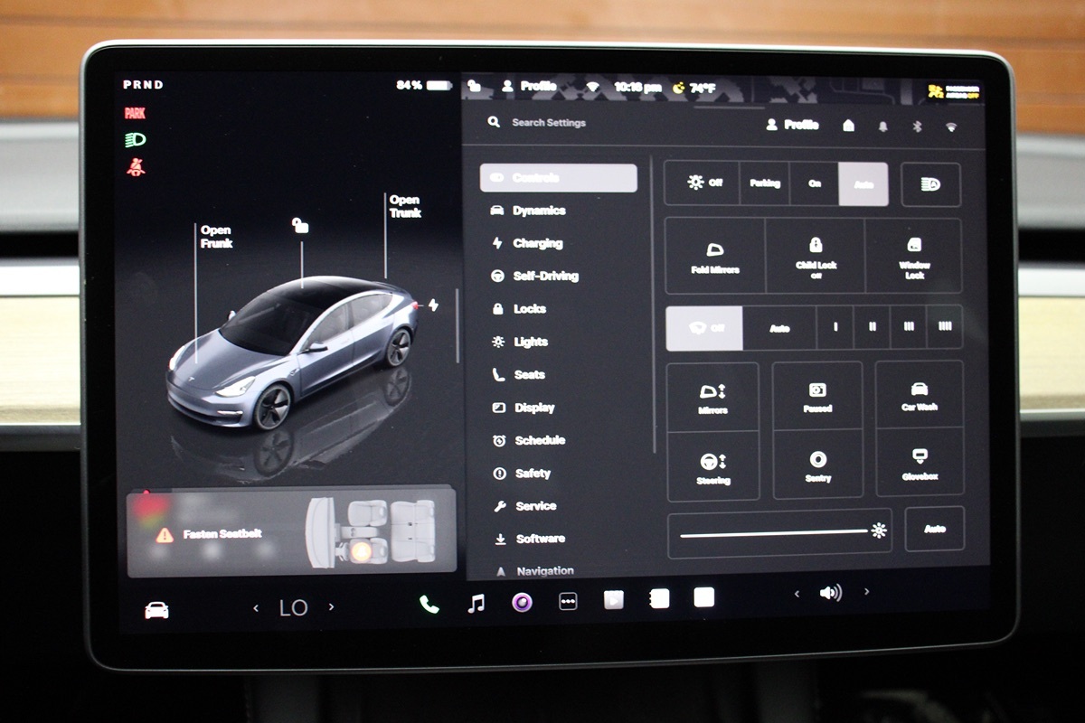Image resolution: width=1085 pixels, height=723 pixels.
Task: Open the purple camera app icon
Action: click(522, 602)
